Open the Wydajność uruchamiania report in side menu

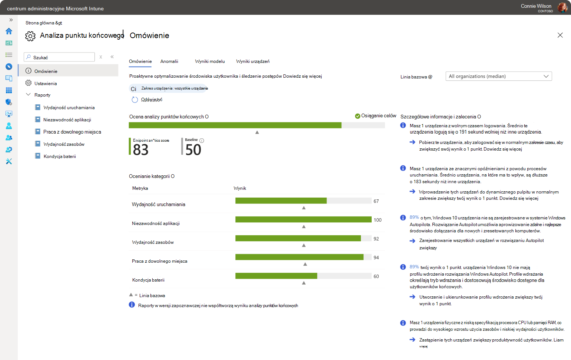click(69, 108)
